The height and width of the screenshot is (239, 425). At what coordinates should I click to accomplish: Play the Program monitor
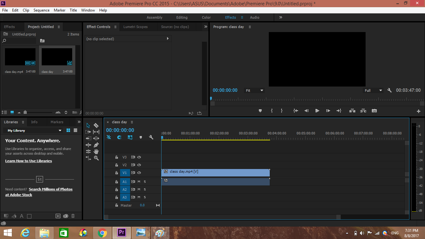pos(317,111)
